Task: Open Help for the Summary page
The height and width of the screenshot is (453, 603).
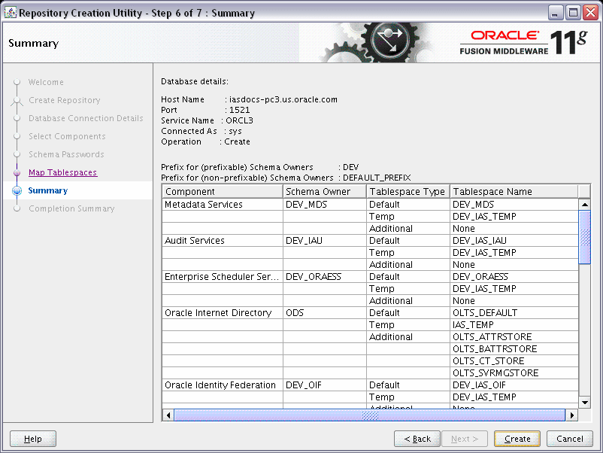Action: (32, 439)
